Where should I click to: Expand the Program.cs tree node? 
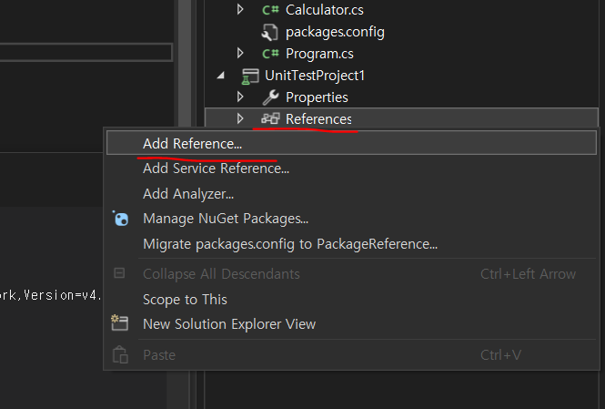click(241, 54)
